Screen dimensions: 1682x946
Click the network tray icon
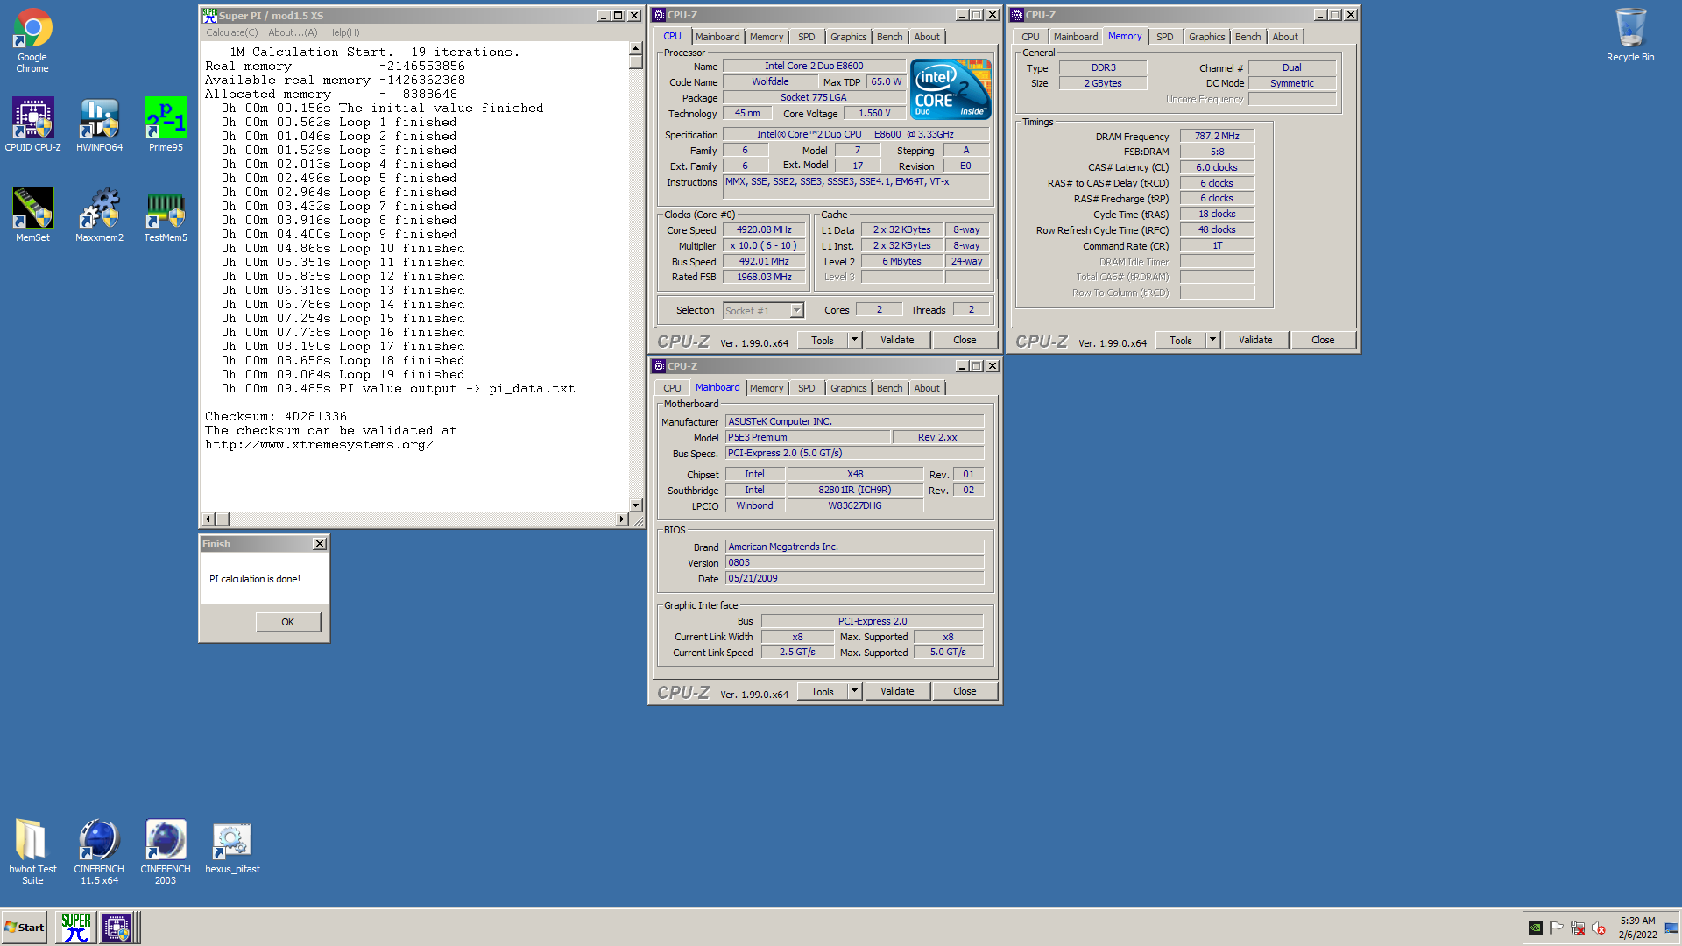coord(1578,928)
